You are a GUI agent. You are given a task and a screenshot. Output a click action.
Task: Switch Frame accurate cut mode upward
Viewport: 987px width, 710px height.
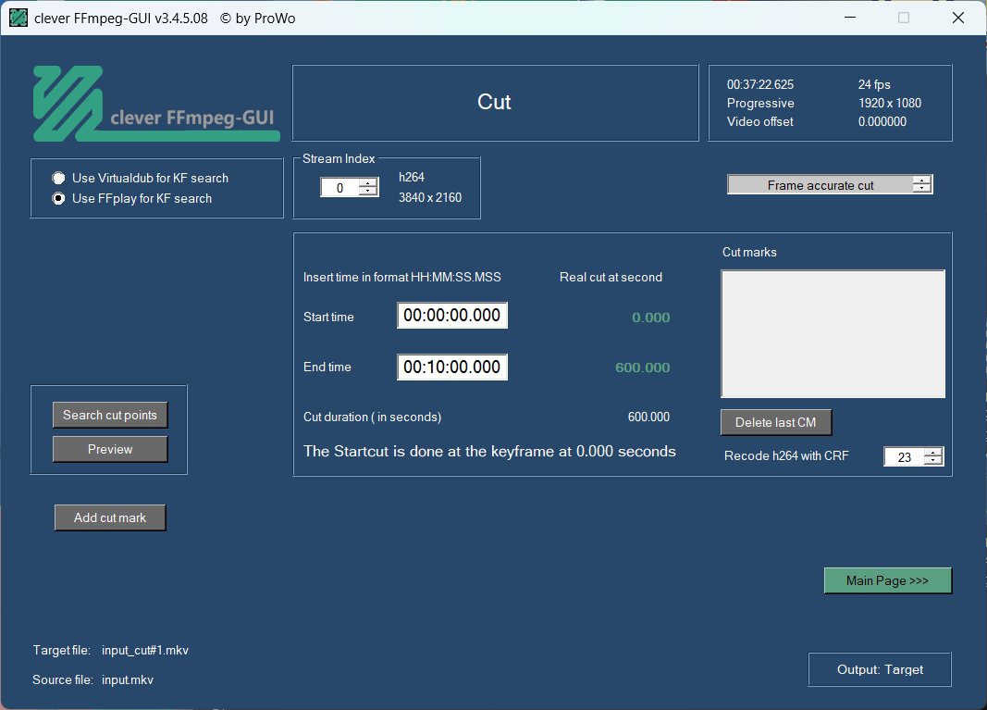tap(921, 181)
